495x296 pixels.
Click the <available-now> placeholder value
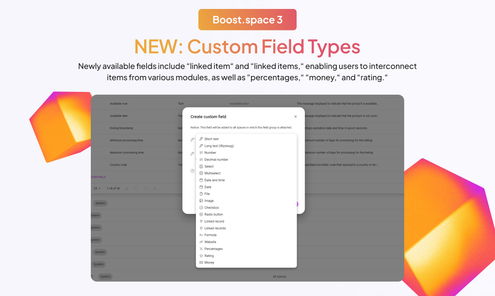239,104
